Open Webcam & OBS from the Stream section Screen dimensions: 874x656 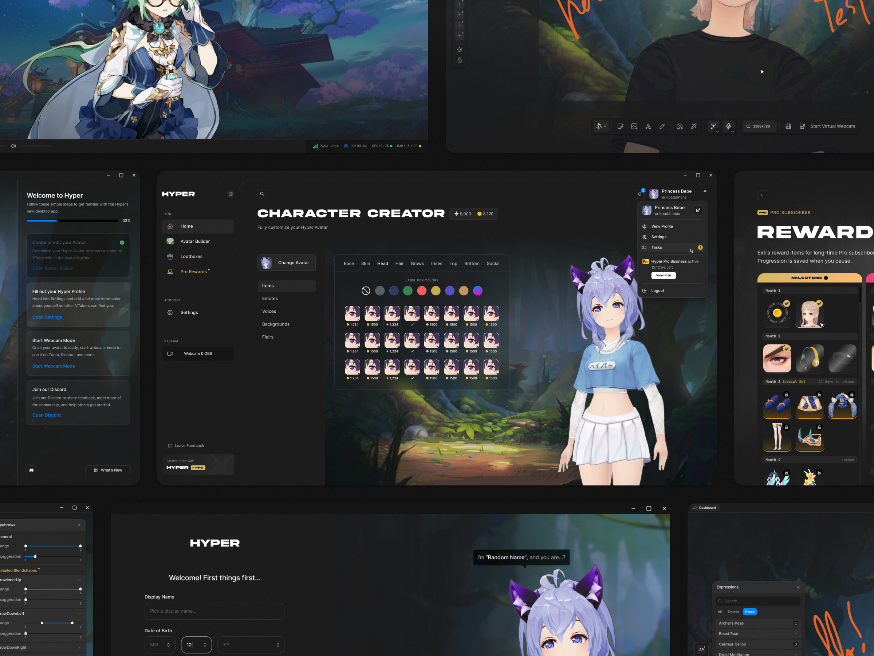point(198,354)
